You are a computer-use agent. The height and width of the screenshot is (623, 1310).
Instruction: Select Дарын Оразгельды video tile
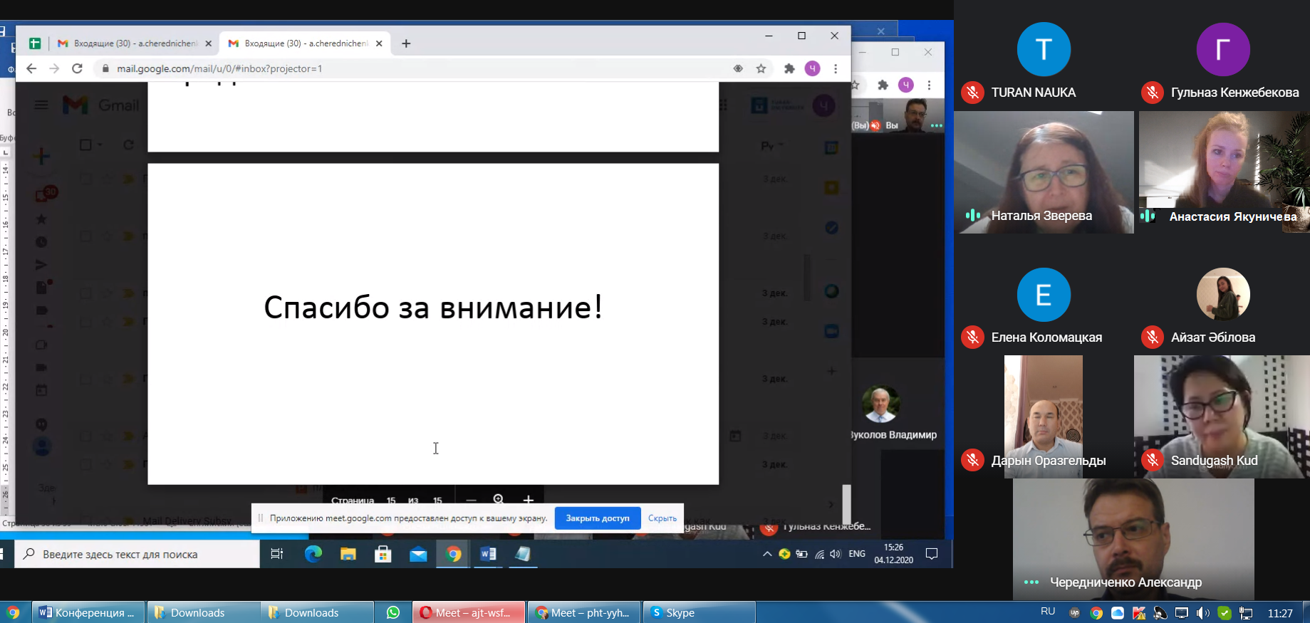tap(1044, 417)
